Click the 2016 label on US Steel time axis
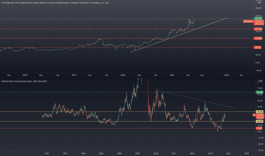 pos(192,154)
